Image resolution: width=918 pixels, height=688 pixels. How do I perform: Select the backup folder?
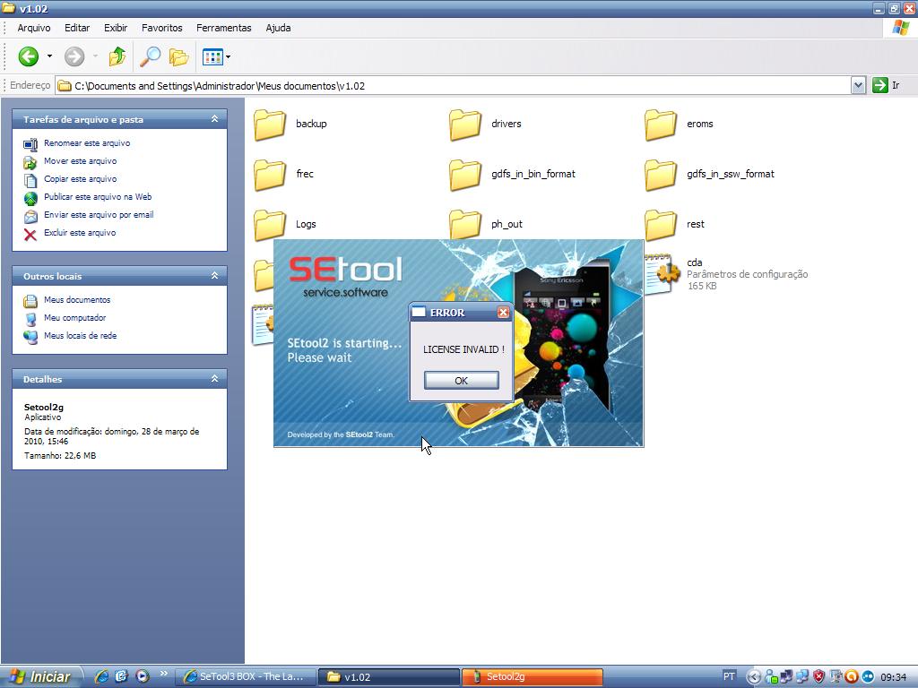pos(290,124)
